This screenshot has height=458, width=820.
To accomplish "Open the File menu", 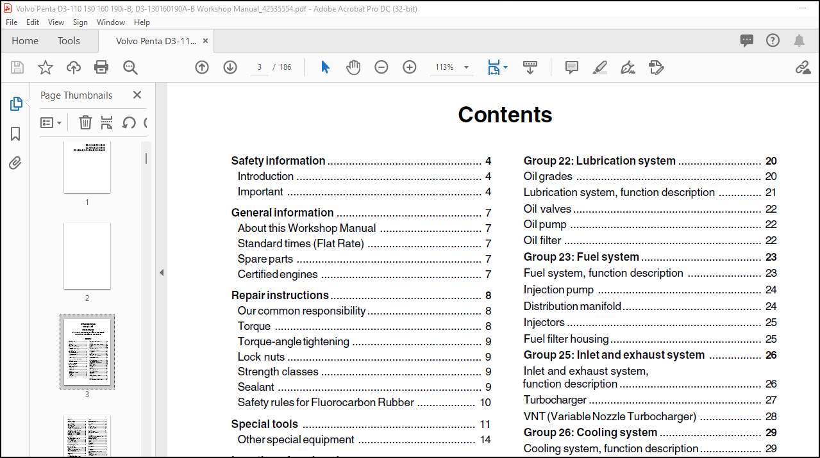I will (12, 22).
